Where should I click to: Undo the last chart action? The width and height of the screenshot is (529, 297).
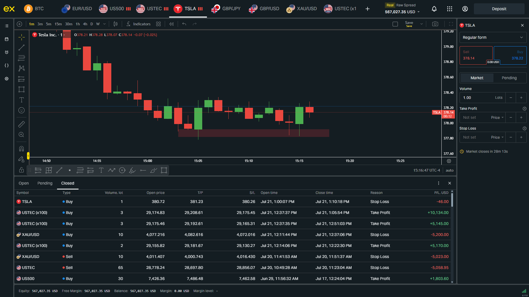184,24
